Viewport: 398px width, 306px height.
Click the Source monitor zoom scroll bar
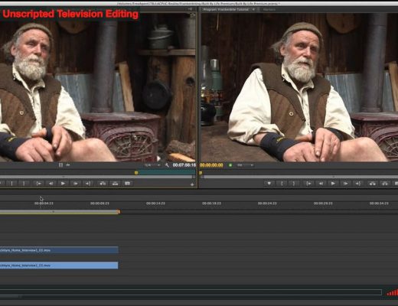point(97,177)
